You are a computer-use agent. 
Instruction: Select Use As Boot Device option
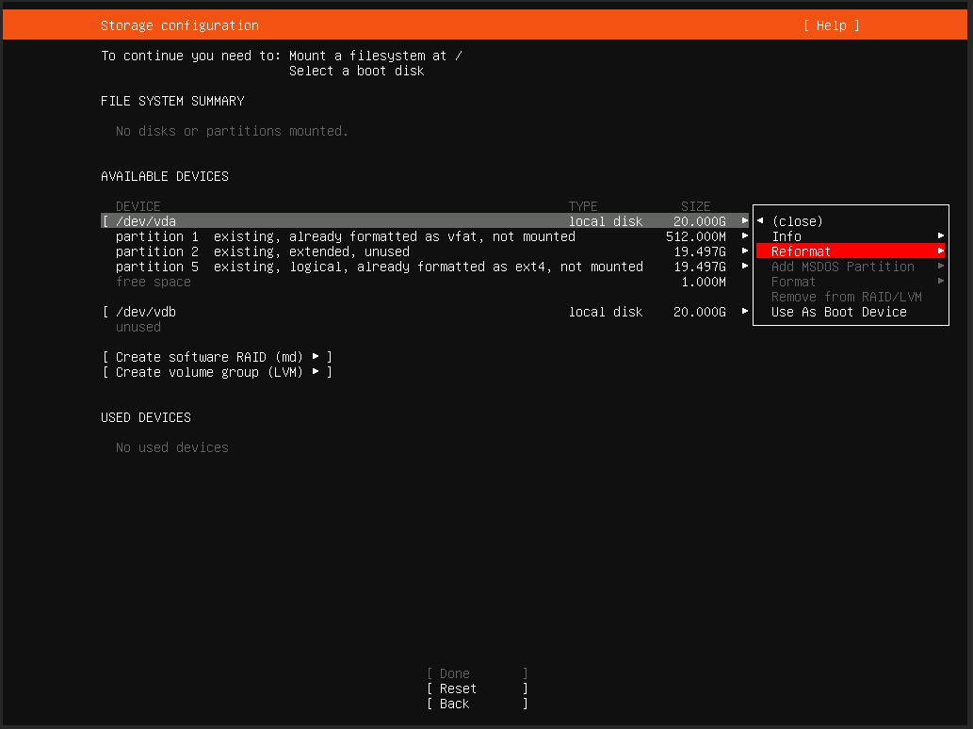[838, 312]
